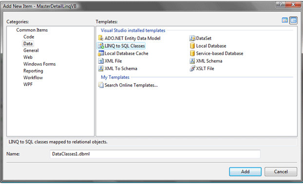Select the Code category
The image size is (303, 184).
click(x=29, y=37)
